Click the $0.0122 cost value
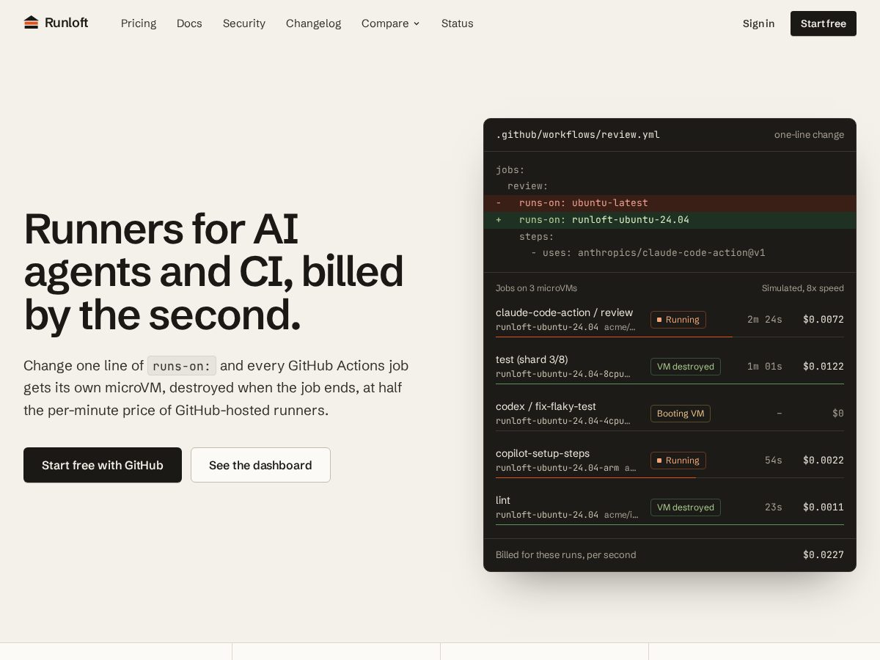 point(824,367)
